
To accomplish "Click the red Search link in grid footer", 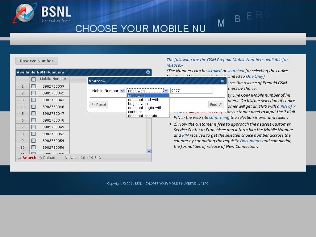I will tap(29, 158).
